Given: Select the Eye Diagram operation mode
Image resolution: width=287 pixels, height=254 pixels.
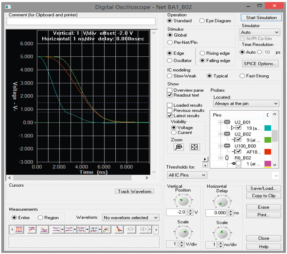Looking at the screenshot, I should [x=202, y=21].
